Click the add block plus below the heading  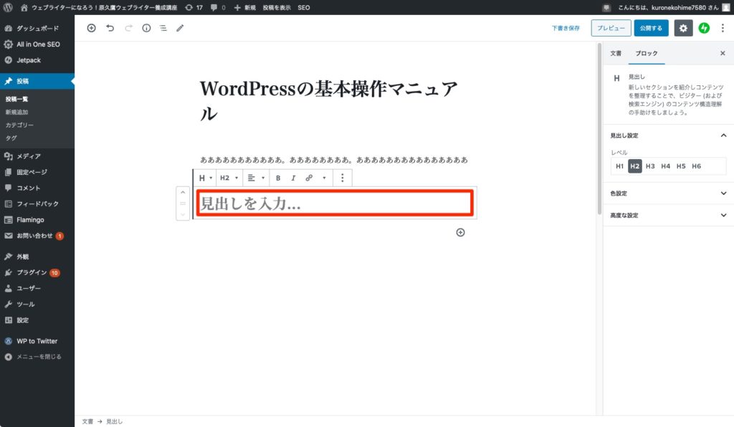[x=461, y=232]
